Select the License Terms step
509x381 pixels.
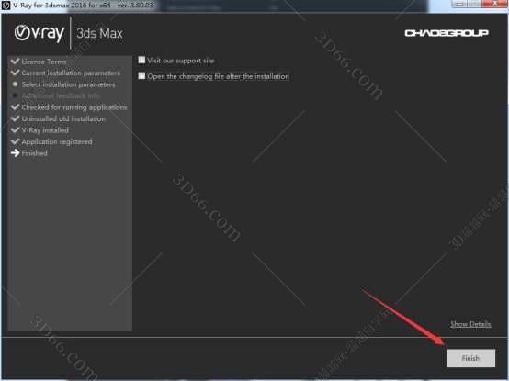point(44,62)
